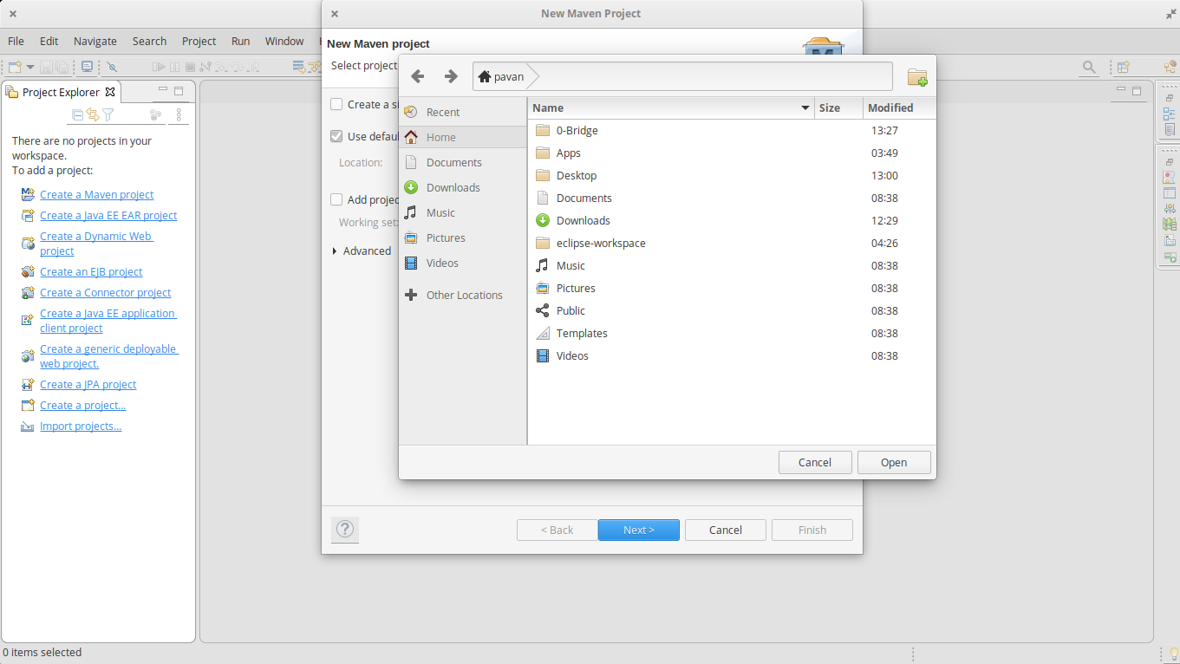Toggle Skip All Breakpoints toolbar icon
Viewport: 1180px width, 664px height.
click(112, 67)
